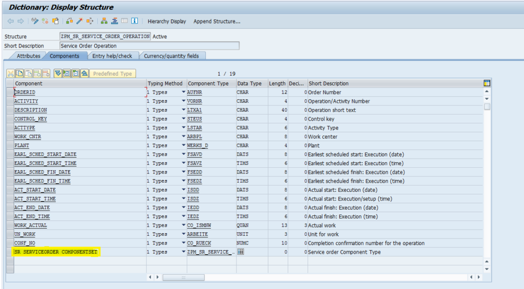This screenshot has width=524, height=289.
Task: Click the Active/Inactive version toggle icon
Action: (x=45, y=21)
